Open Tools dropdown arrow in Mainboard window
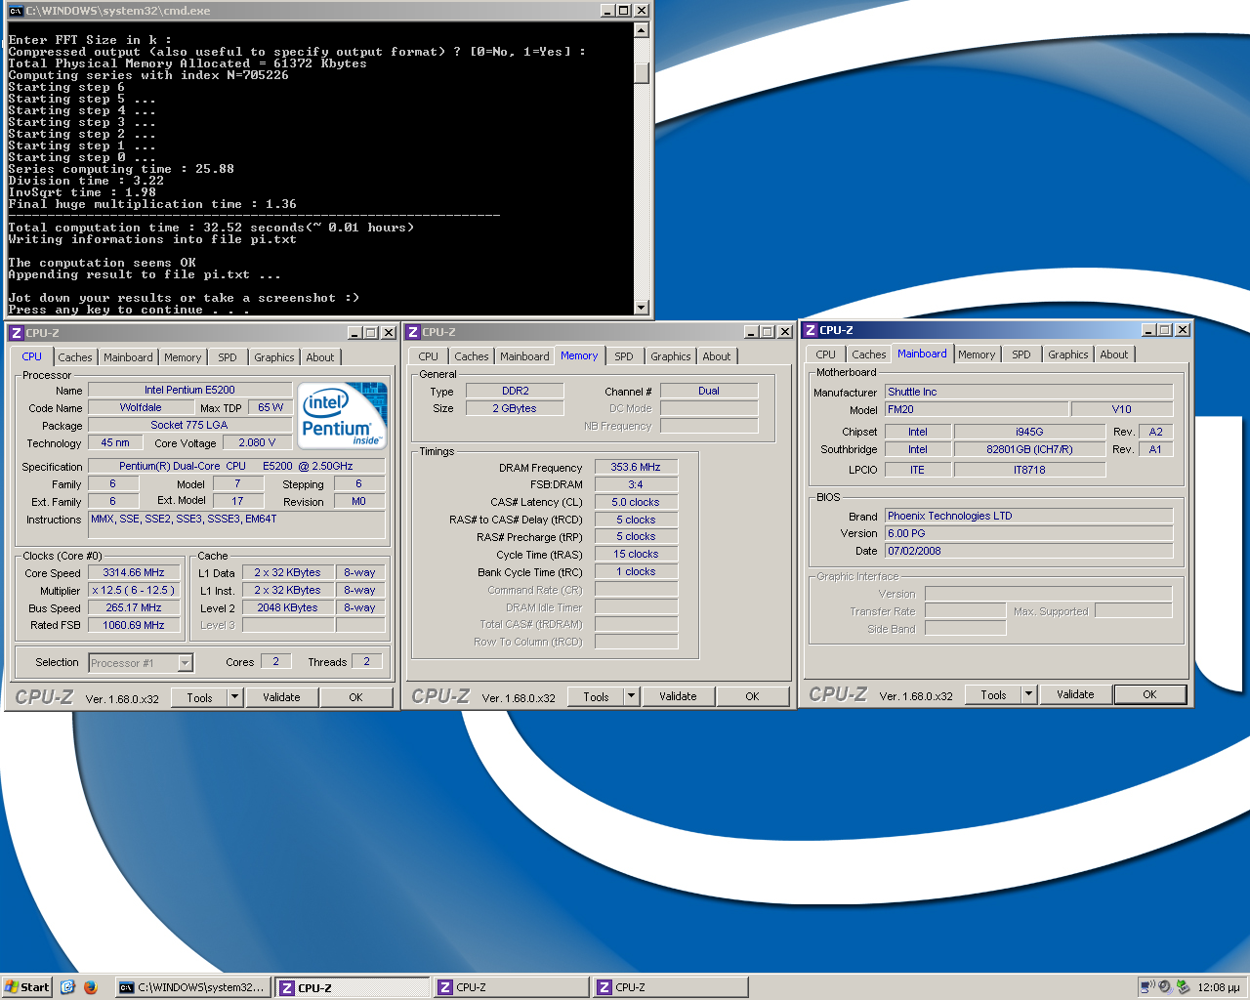This screenshot has width=1250, height=1000. pos(1028,694)
